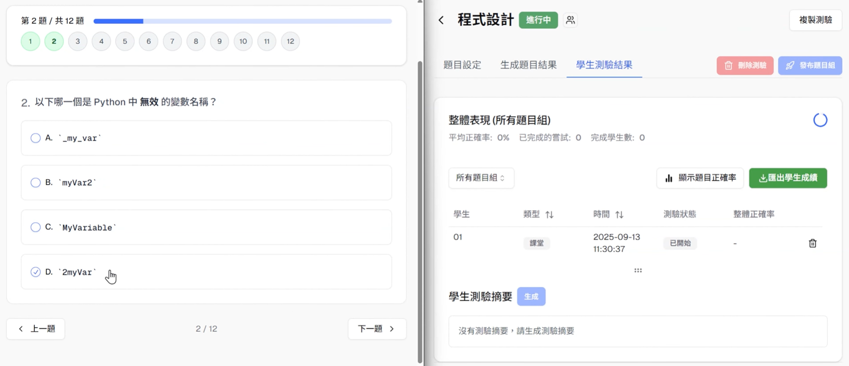This screenshot has height=366, width=849.
Task: Sort table by 時間 arrows
Action: (x=619, y=215)
